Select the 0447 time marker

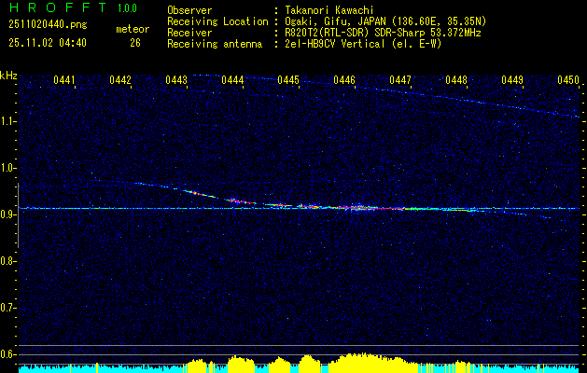pyautogui.click(x=400, y=81)
